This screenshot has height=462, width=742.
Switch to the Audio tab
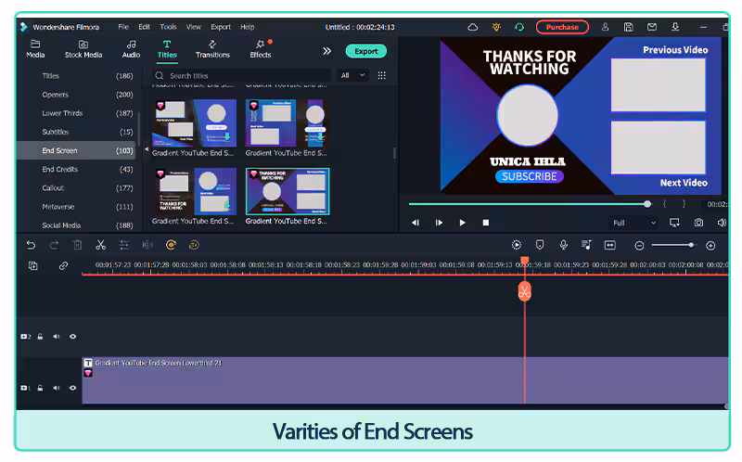[131, 49]
